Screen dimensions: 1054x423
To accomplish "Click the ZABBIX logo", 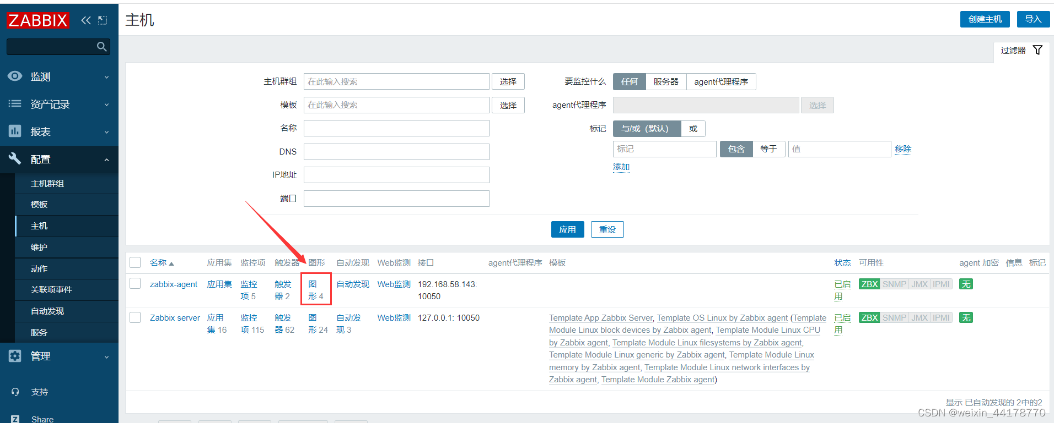I will pos(37,20).
